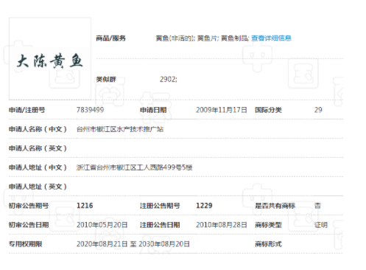This screenshot has width=366, height=270.
Task: Click the trademark type value 证明
Action: pyautogui.click(x=321, y=225)
